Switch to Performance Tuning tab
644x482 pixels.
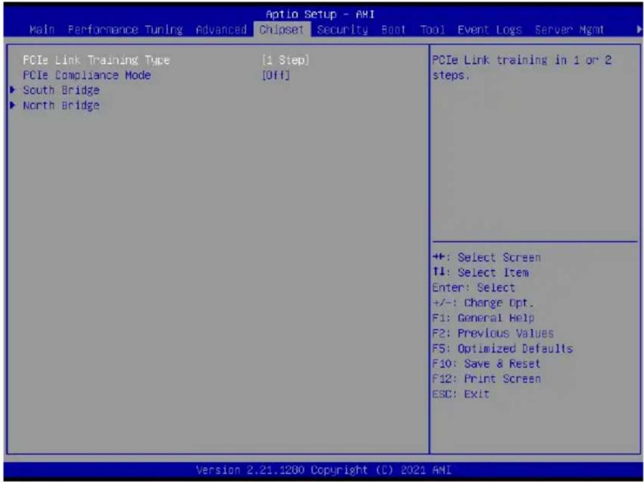(125, 30)
